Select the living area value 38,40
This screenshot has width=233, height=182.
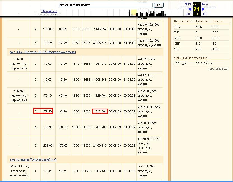63,111
